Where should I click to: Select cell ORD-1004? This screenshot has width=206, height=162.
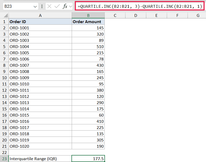coord(40,46)
